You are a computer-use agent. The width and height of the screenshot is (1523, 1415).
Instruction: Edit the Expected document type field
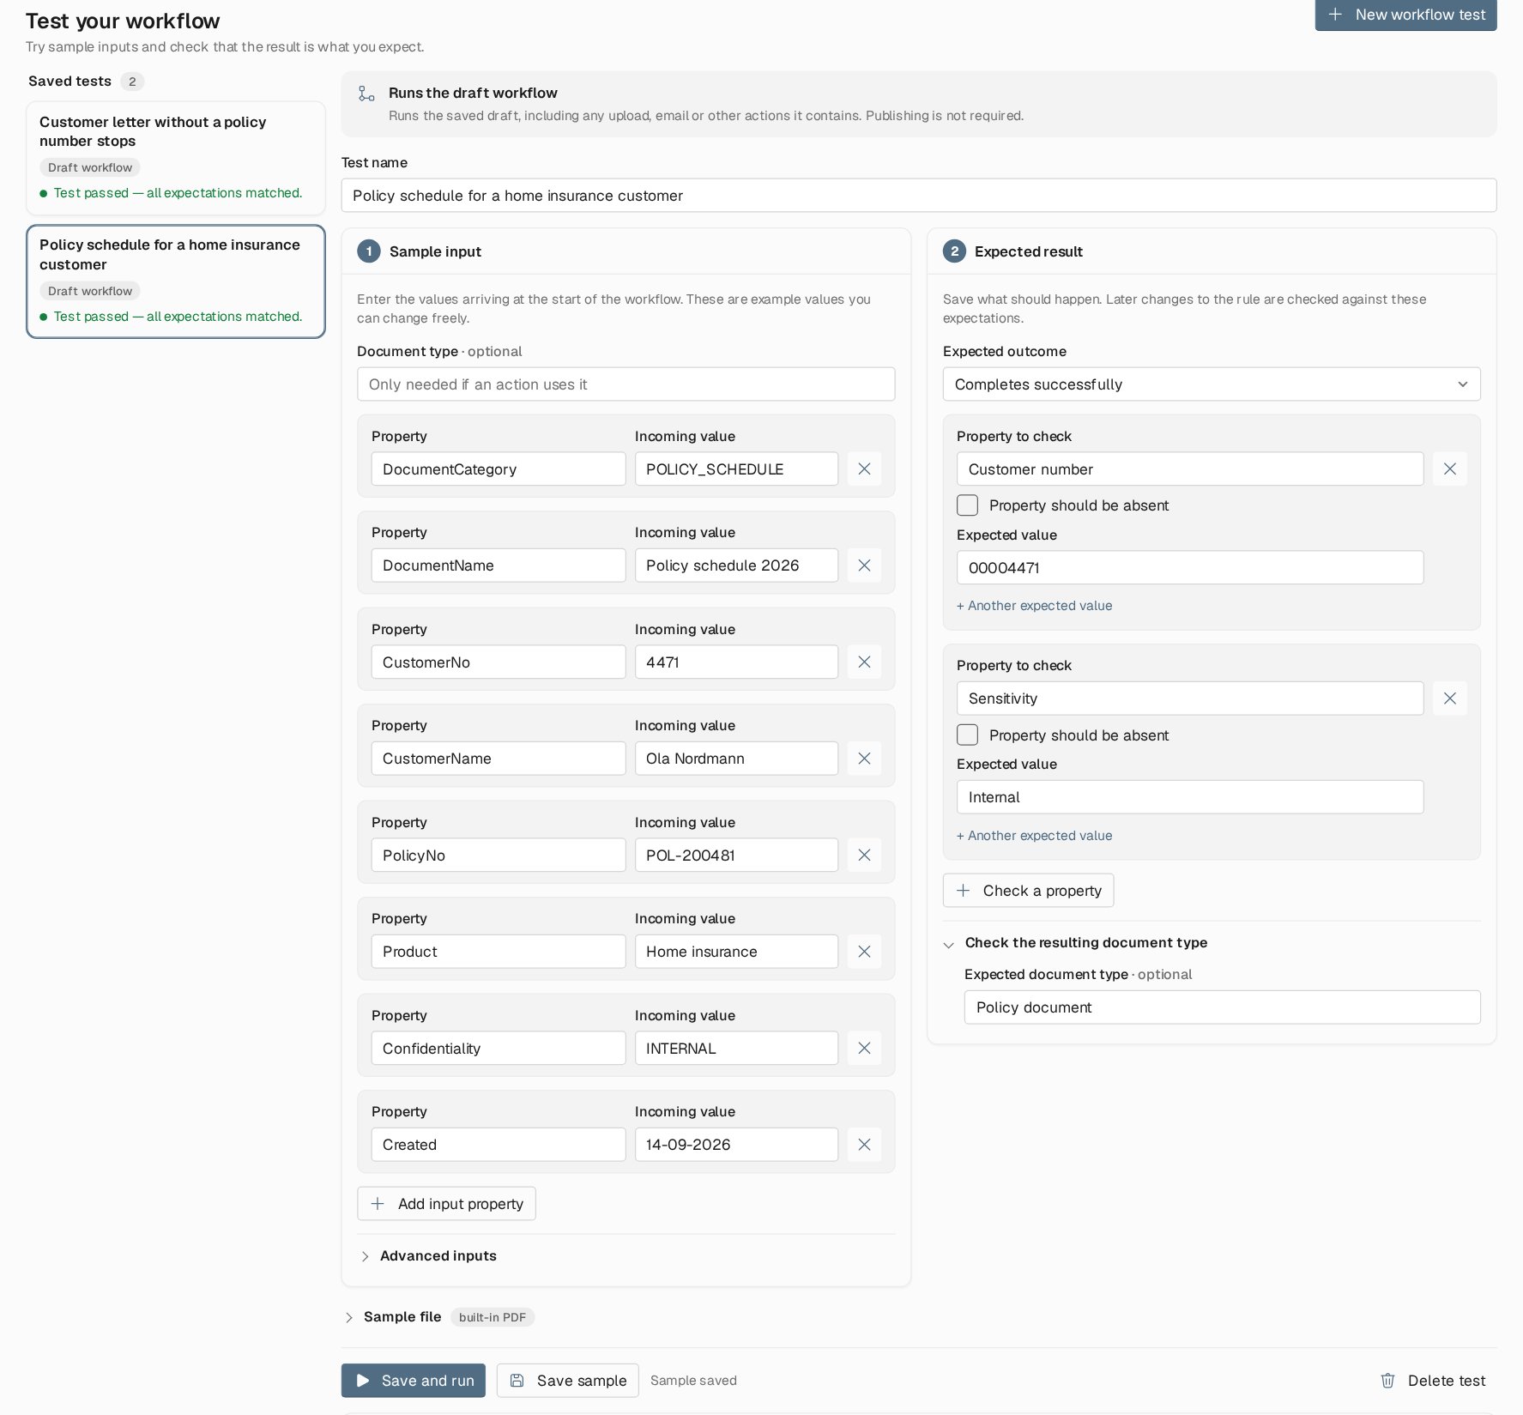(x=1222, y=1007)
